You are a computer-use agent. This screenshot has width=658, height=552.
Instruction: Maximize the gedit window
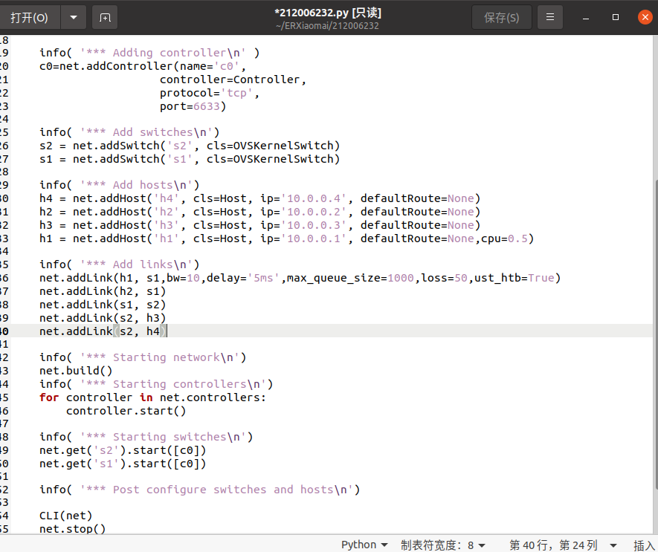pyautogui.click(x=616, y=17)
